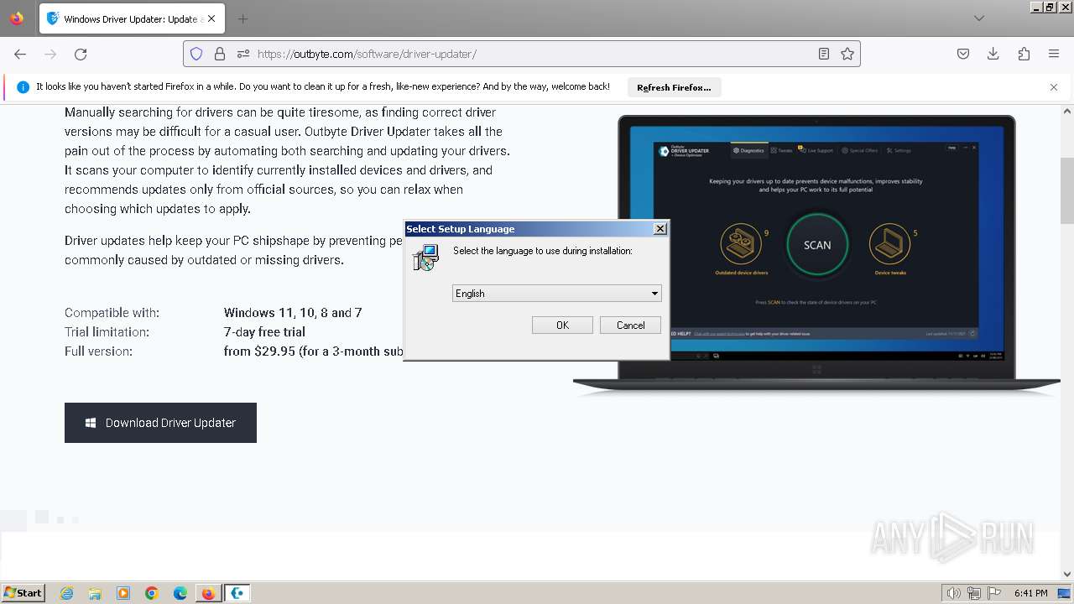Bookmark this page with the star icon
This screenshot has width=1074, height=604.
coord(847,54)
